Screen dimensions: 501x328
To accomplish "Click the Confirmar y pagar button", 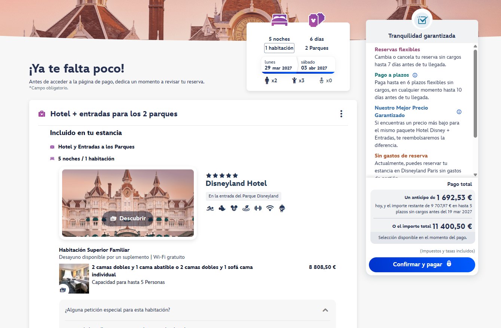I will point(422,264).
